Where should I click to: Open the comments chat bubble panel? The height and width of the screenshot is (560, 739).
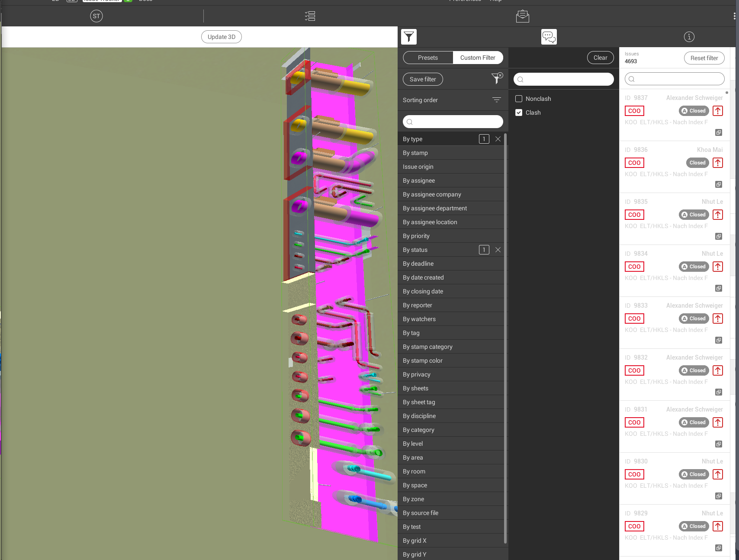[x=549, y=37]
